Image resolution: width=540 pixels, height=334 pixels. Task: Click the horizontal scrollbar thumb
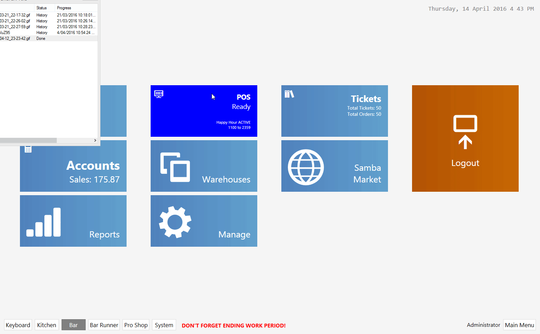tap(28, 140)
